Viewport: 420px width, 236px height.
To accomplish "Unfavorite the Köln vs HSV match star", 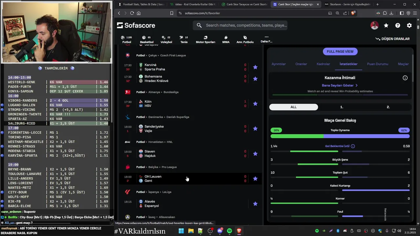I will click(x=255, y=104).
